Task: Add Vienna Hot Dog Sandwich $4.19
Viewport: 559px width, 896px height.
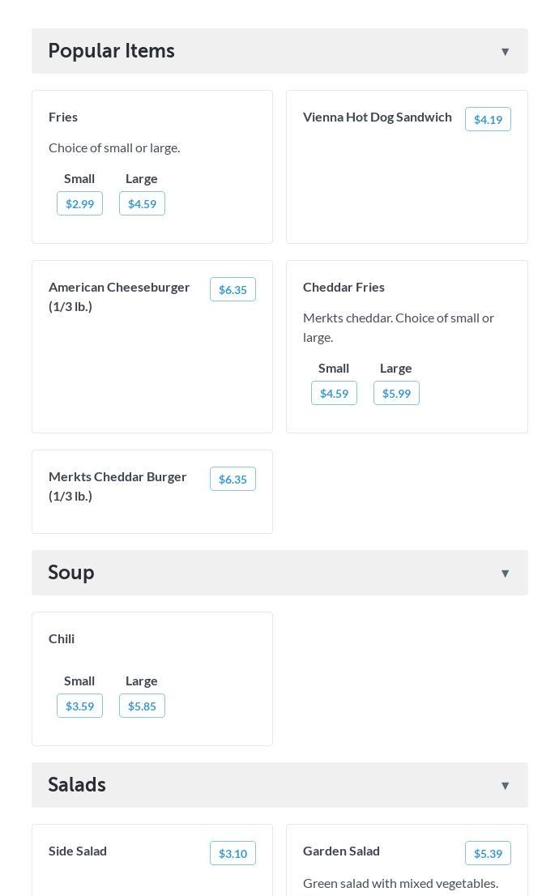Action: point(488,119)
